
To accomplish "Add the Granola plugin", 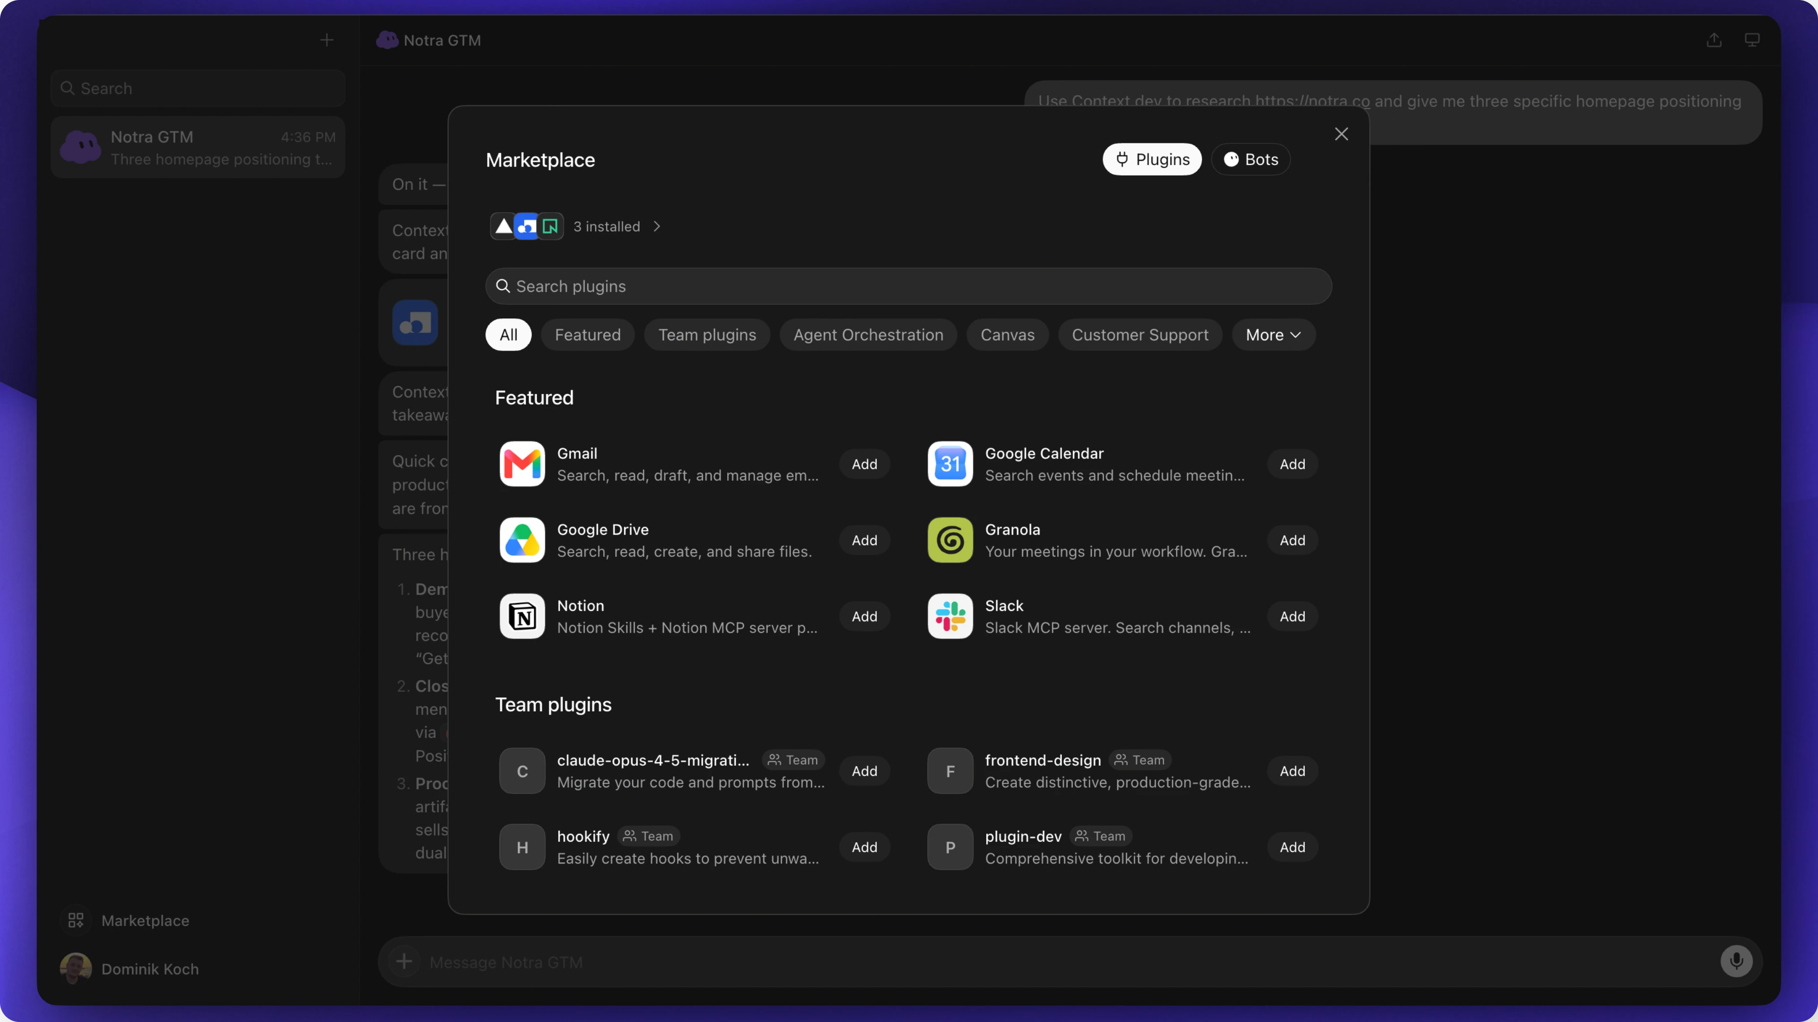I will pyautogui.click(x=1292, y=540).
